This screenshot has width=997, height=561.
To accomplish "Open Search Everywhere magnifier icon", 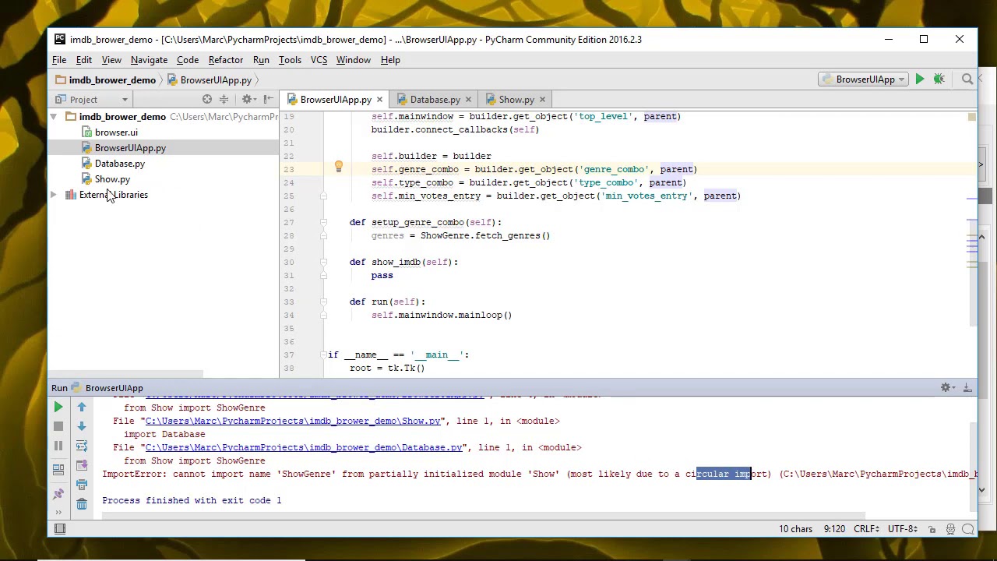I will 967,79.
